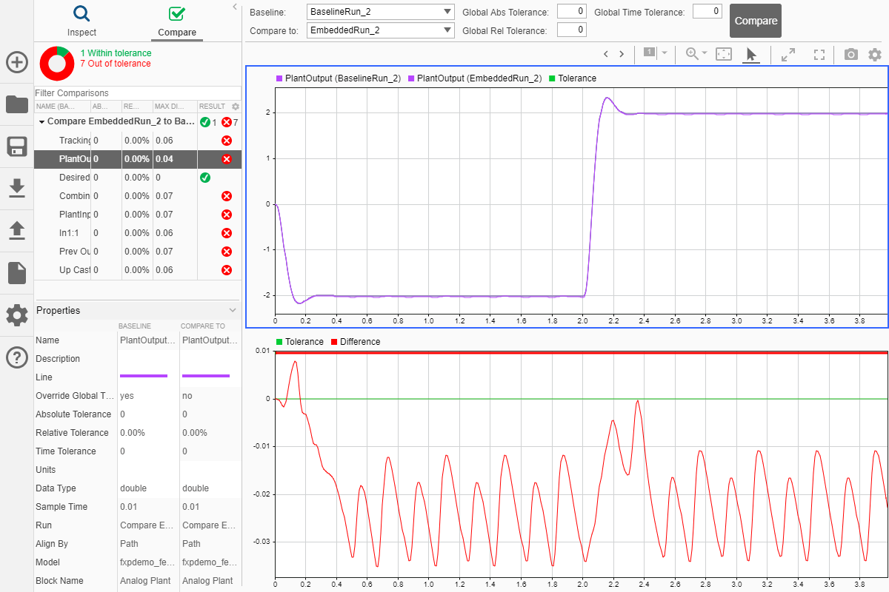Image resolution: width=889 pixels, height=592 pixels.
Task: Click the expand plot arrows icon
Action: 788,54
